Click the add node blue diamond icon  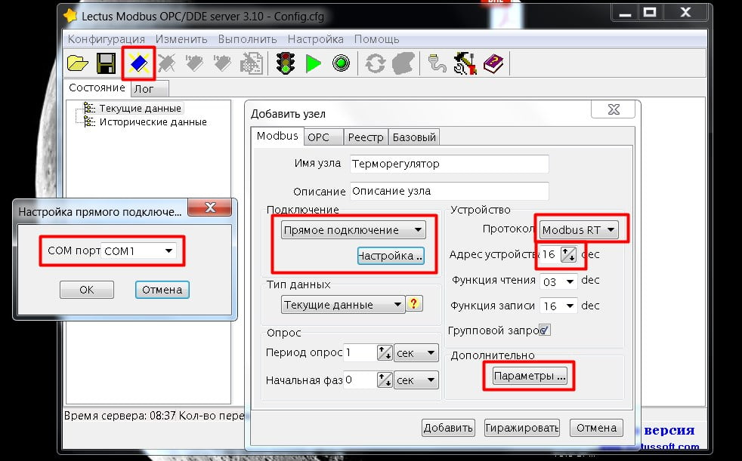click(x=138, y=63)
